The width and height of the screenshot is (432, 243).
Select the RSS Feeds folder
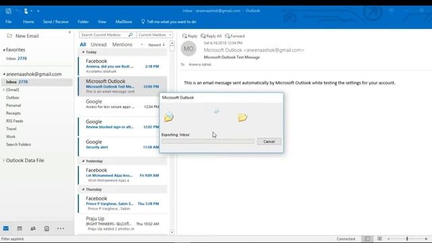click(x=15, y=121)
